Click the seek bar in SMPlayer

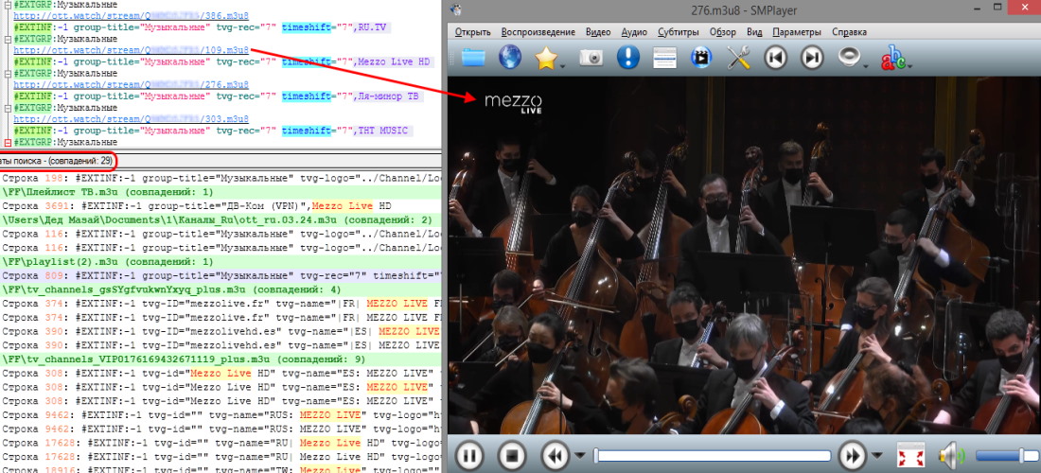point(713,456)
